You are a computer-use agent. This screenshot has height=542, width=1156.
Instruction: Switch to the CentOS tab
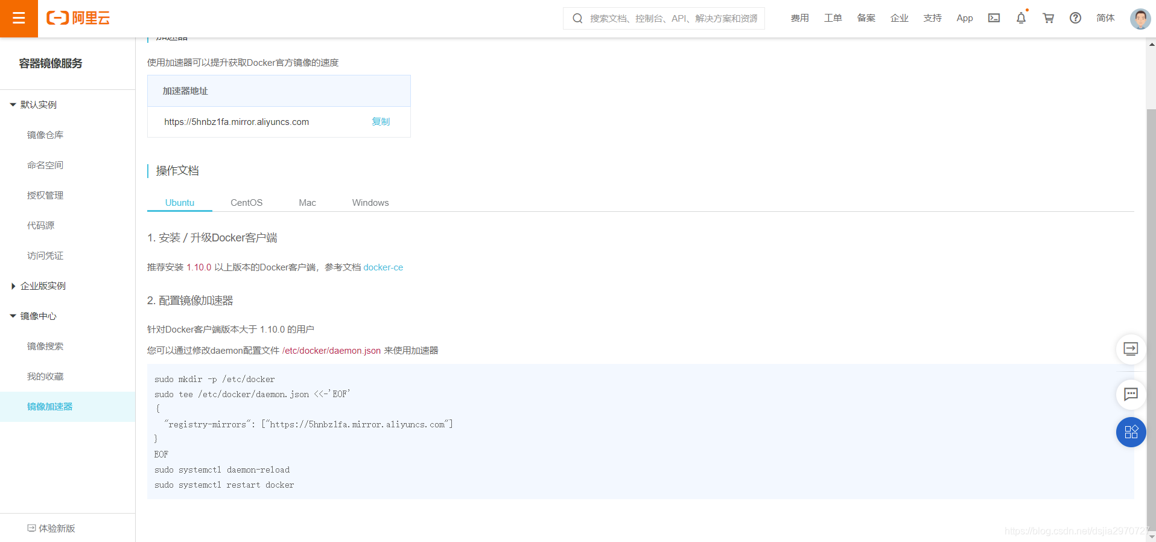(246, 203)
